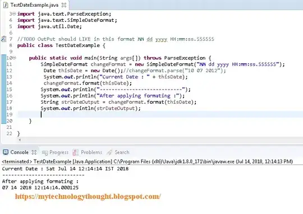The height and width of the screenshot is (214, 303).
Task: Collapse the main method fold at line 10
Action: click(x=14, y=58)
